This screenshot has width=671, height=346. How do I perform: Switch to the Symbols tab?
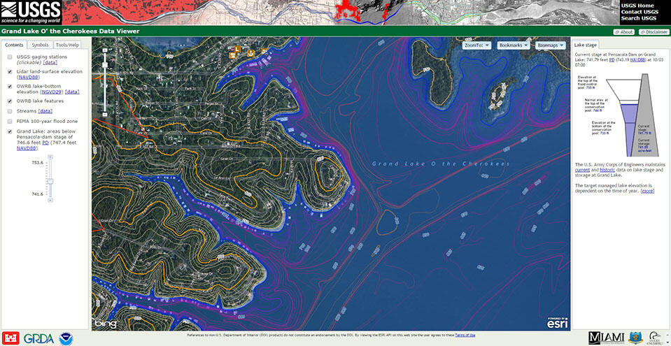click(41, 45)
